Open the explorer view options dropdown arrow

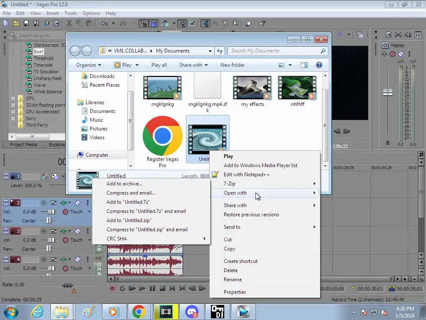(290, 65)
